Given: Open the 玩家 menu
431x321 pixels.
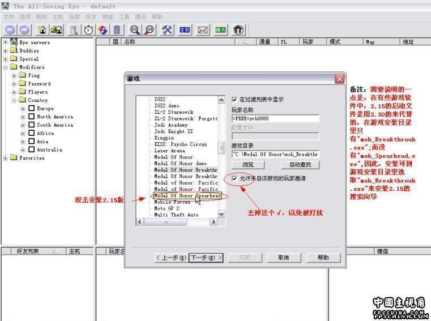Looking at the screenshot, I should (75, 17).
